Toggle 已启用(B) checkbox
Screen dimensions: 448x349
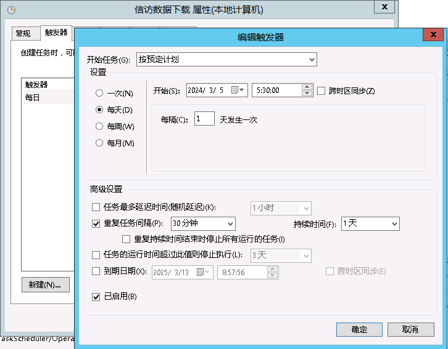(96, 297)
